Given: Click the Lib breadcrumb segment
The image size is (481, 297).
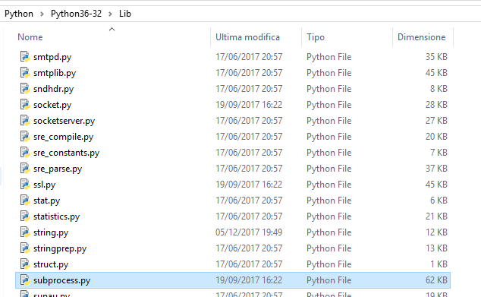Looking at the screenshot, I should tap(125, 14).
